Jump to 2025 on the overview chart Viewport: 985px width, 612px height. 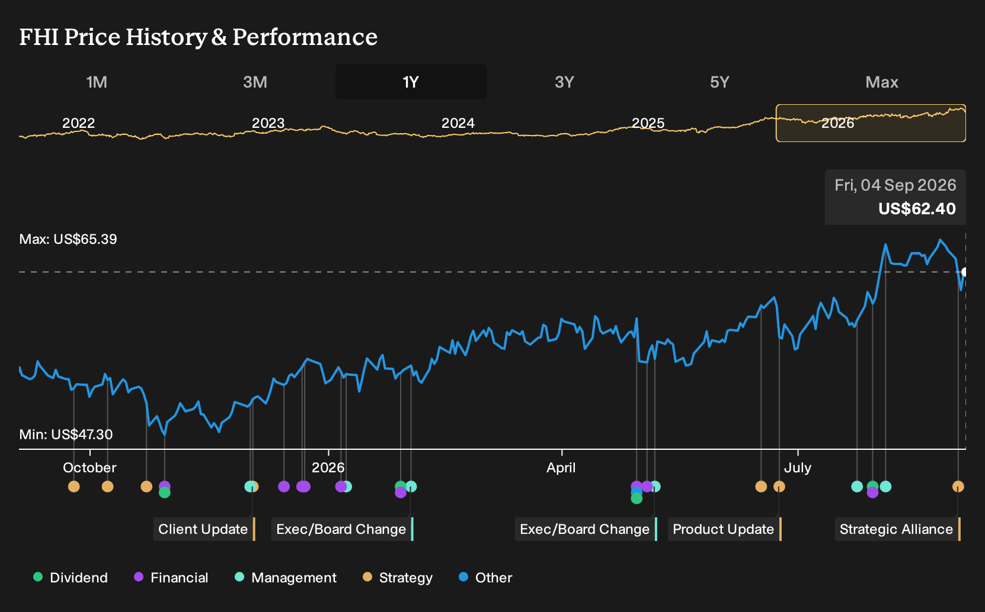[x=648, y=123]
